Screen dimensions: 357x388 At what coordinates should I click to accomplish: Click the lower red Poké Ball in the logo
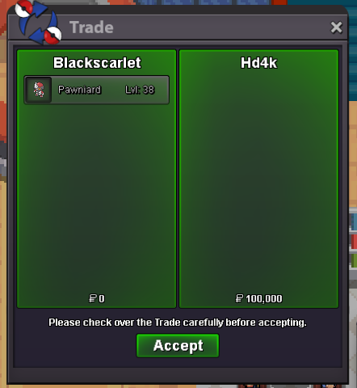(52, 36)
